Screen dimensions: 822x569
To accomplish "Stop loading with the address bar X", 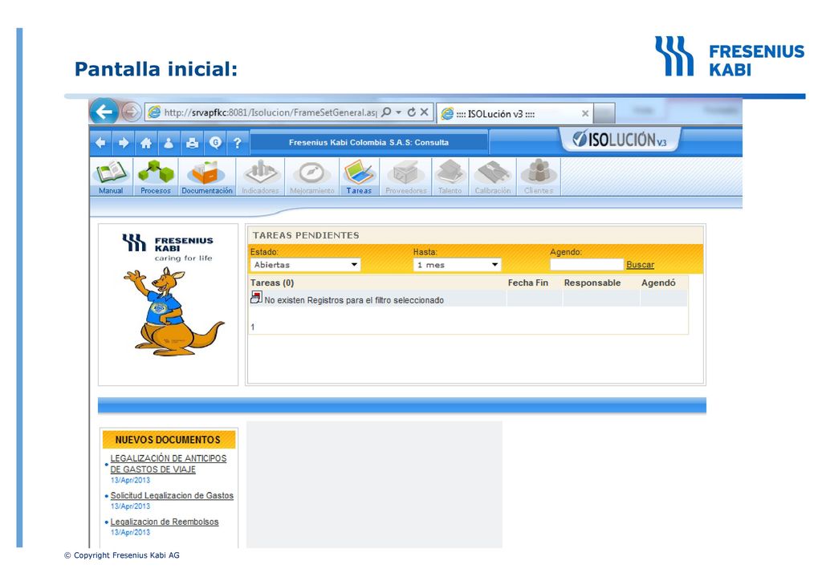I will coord(424,112).
